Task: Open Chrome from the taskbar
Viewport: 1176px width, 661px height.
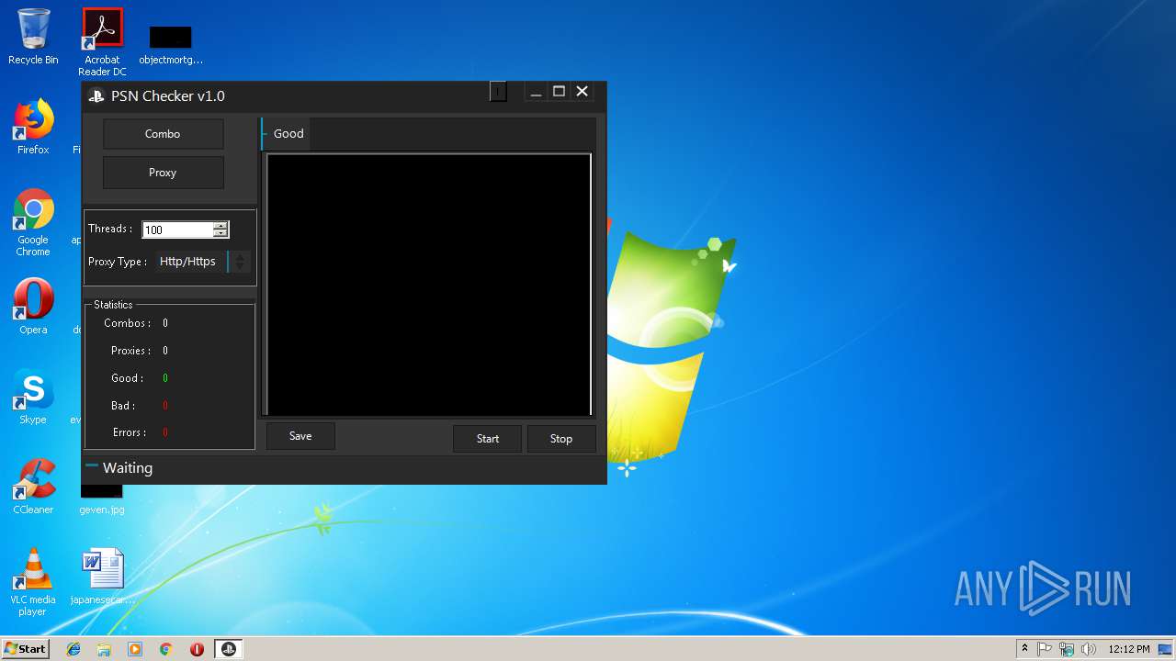Action: click(x=166, y=649)
